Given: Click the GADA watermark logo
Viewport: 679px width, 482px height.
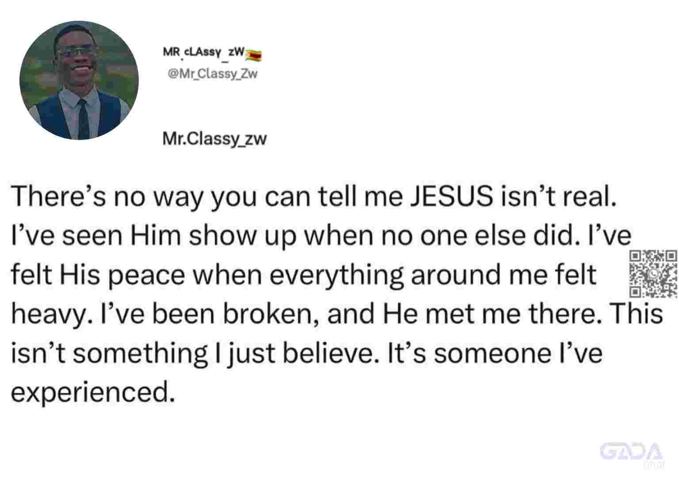Looking at the screenshot, I should pyautogui.click(x=633, y=453).
